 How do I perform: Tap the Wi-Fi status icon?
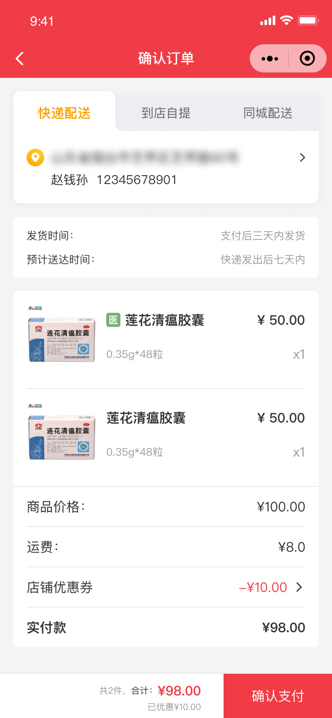(287, 20)
